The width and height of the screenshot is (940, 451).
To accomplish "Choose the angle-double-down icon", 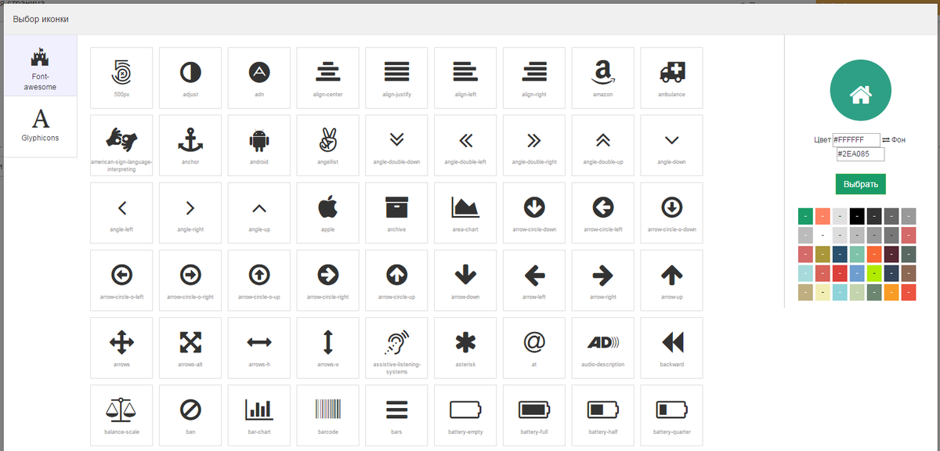I will point(396,145).
